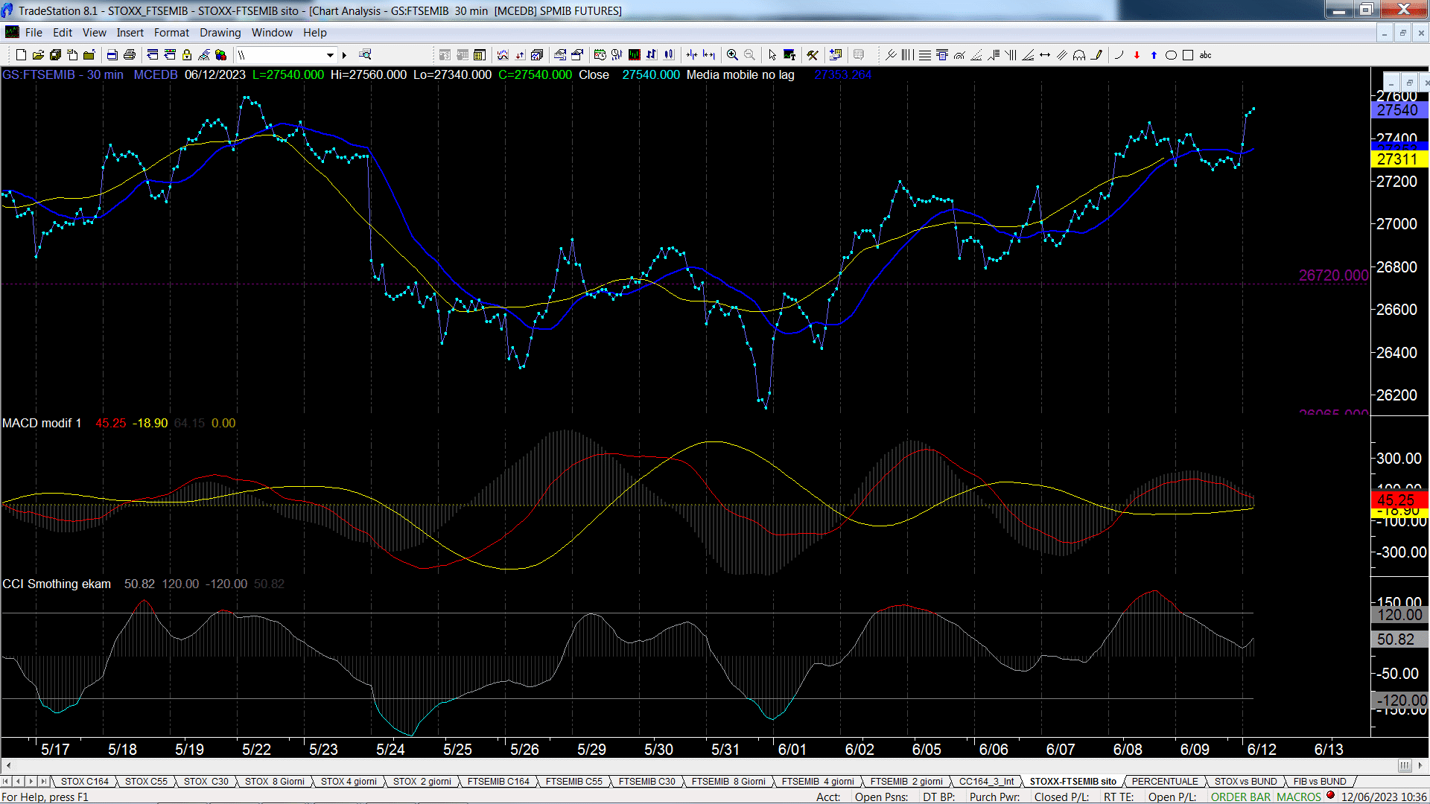
Task: Select the ellipse drawing tool
Action: (1171, 54)
